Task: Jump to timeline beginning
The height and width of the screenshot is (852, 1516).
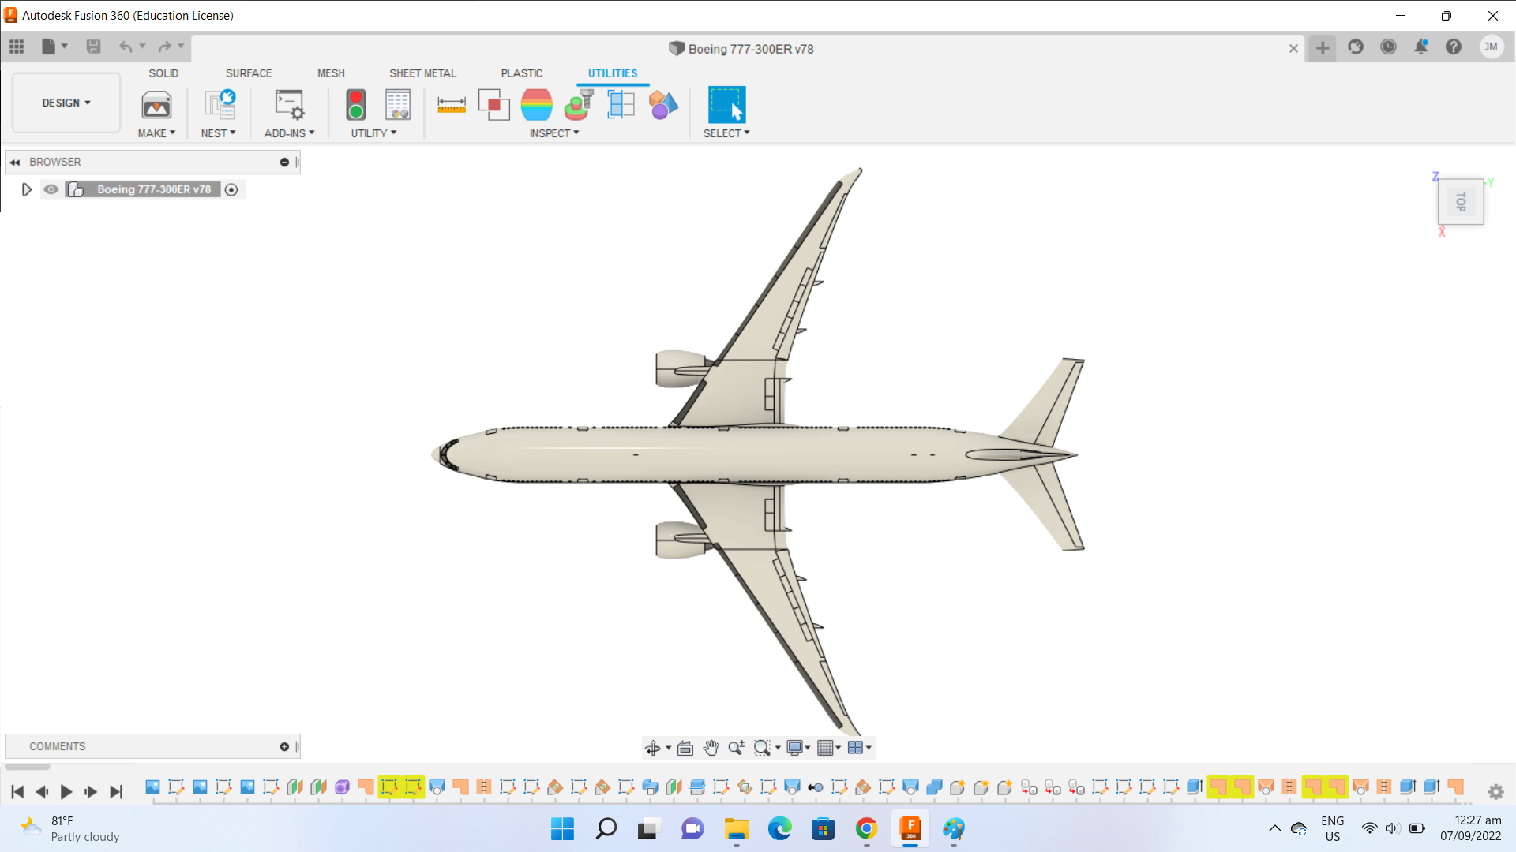Action: (x=17, y=791)
